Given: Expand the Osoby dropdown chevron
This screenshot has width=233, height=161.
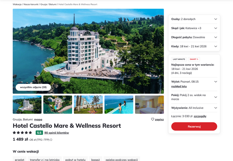Looking at the screenshot, I should pyautogui.click(x=216, y=19).
